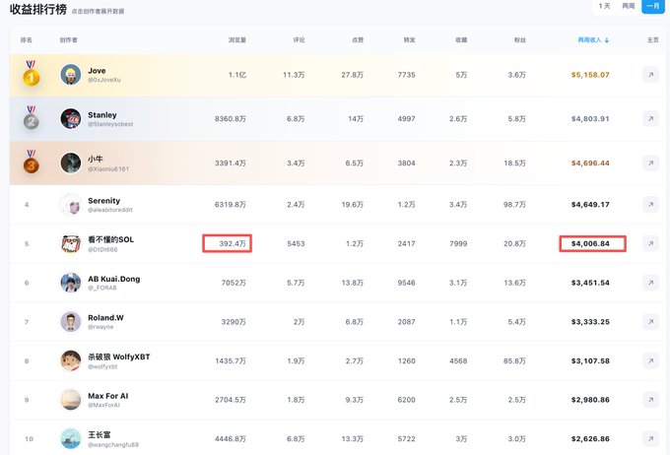The width and height of the screenshot is (670, 455).
Task: Click AB Kuai.Dong avatar picture
Action: [71, 283]
